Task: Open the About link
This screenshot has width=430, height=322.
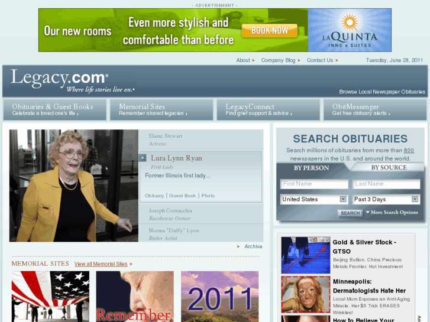Action: (x=243, y=60)
